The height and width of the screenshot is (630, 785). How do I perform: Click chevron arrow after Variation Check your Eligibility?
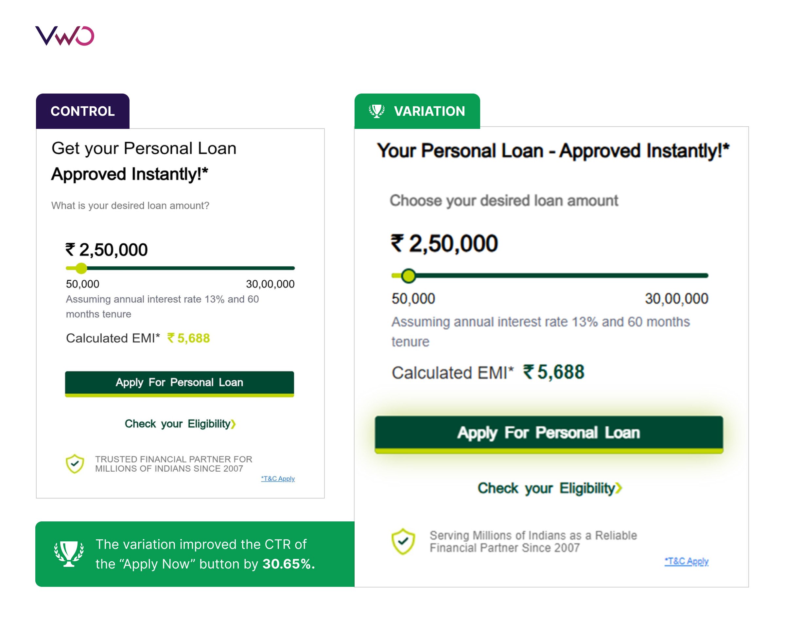[x=619, y=488]
